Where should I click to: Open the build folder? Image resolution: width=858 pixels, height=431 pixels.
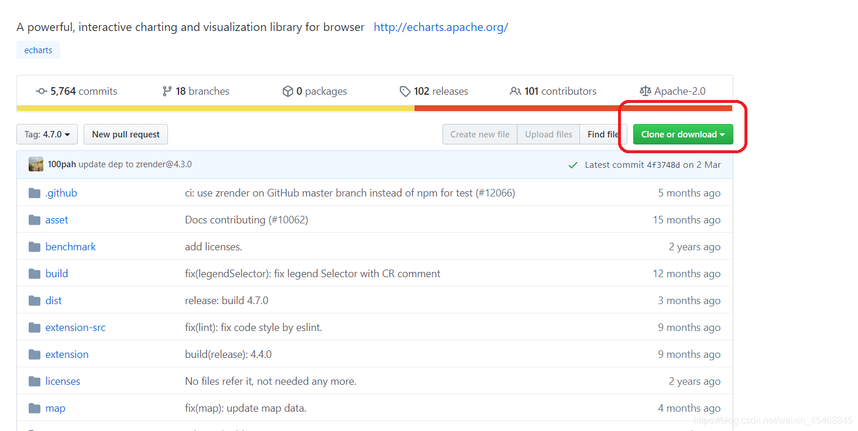(57, 274)
